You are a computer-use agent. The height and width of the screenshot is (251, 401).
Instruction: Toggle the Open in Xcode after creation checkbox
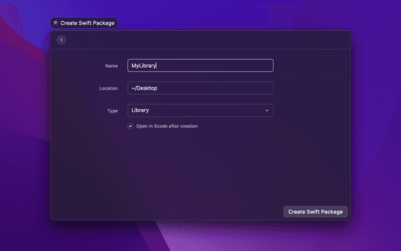pos(130,126)
